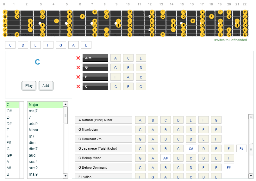The image size is (256, 181).
Task: Click F# note in G Japanese row
Action: [241, 148]
